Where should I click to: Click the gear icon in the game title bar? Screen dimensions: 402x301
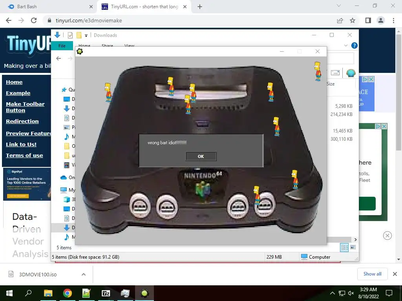(80, 51)
